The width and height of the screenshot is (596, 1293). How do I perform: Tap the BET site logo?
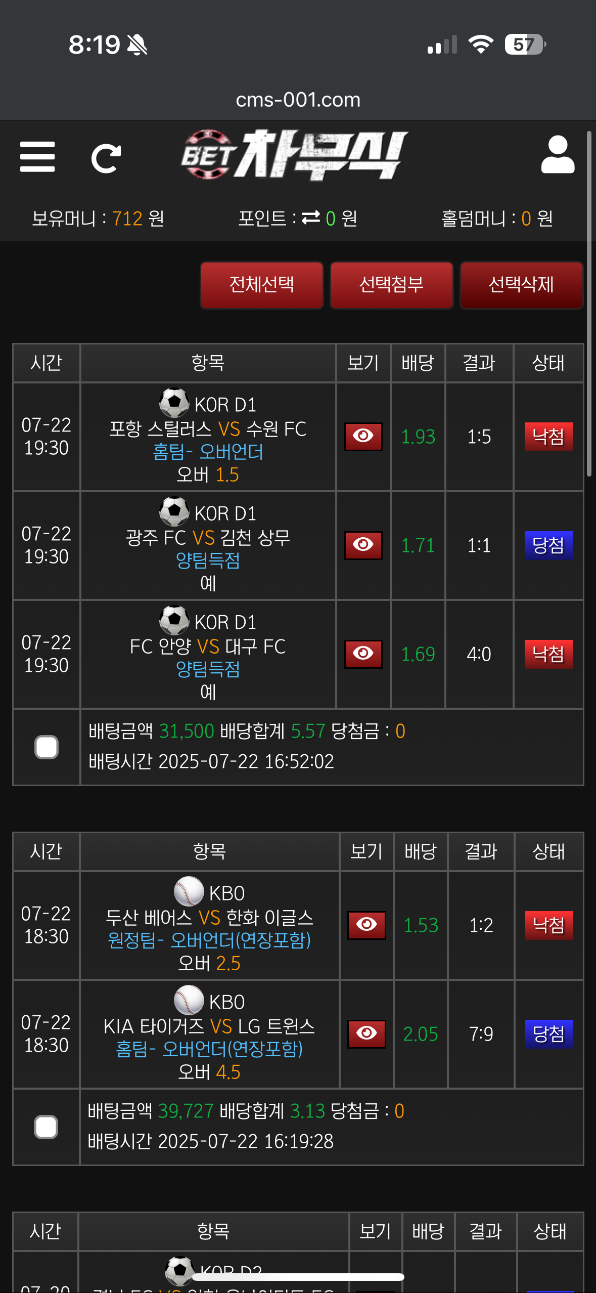(295, 155)
